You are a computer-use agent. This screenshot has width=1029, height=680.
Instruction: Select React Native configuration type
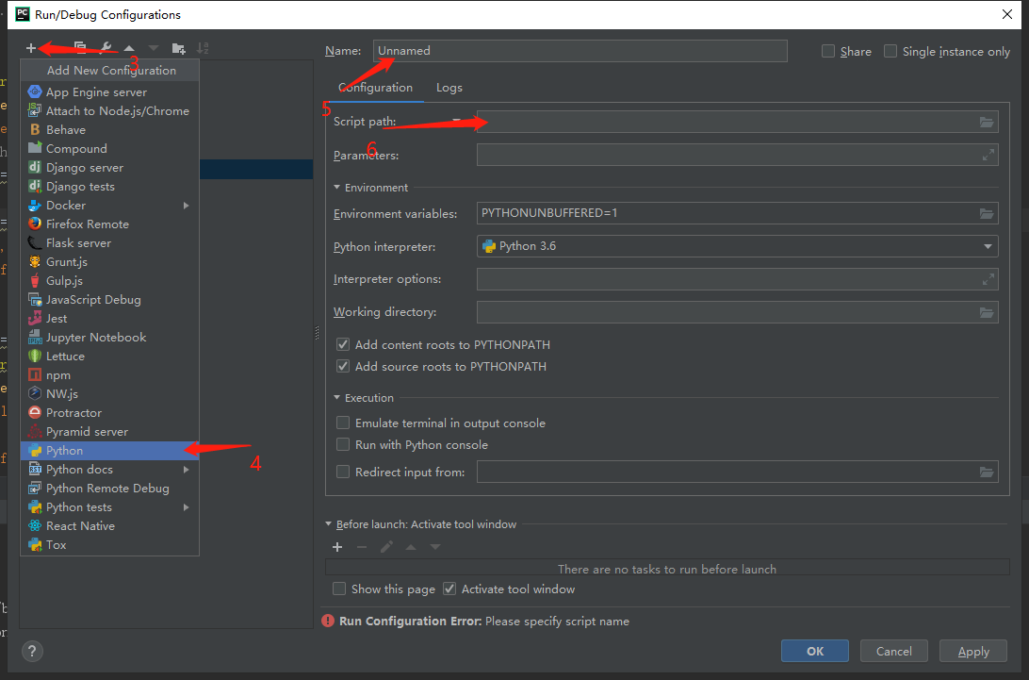[109, 526]
